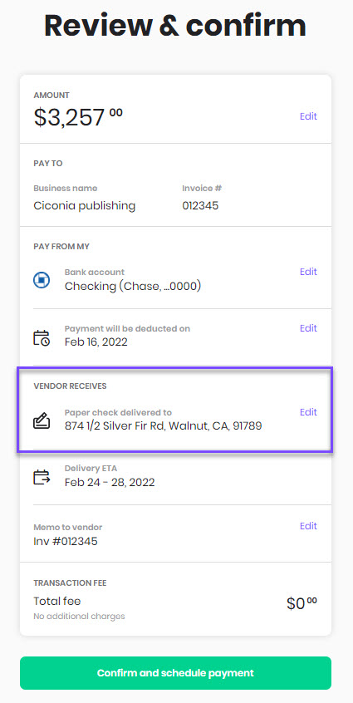Click invoice number 012345
The width and height of the screenshot is (353, 703).
[x=200, y=206]
